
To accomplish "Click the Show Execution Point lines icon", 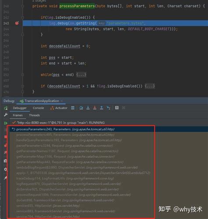I will click(x=73, y=108).
